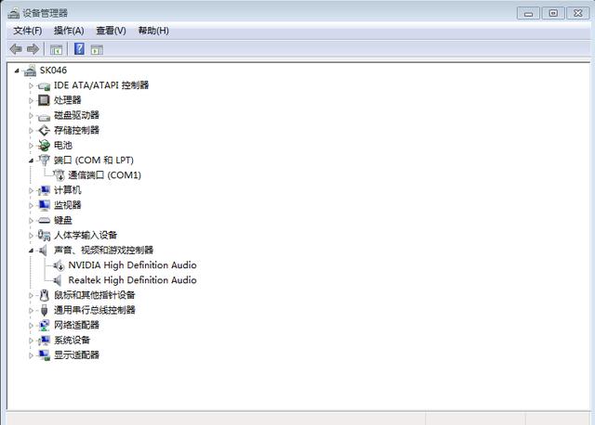Select the 电池 label
Viewport: 595px width, 425px height.
[63, 145]
